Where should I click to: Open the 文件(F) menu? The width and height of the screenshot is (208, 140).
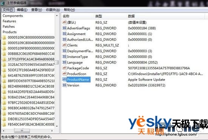click(8, 10)
